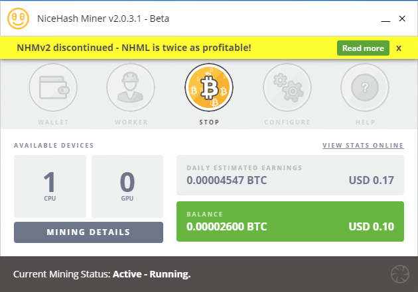Open the Worker settings icon
The height and width of the screenshot is (292, 418).
(x=131, y=87)
